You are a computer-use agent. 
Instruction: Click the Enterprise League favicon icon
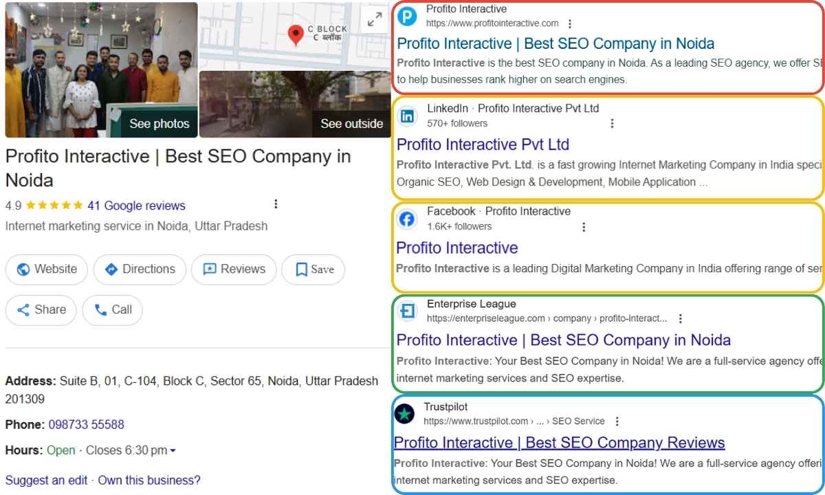pyautogui.click(x=407, y=311)
